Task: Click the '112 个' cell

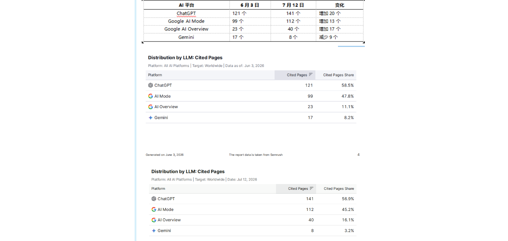Action: tap(293, 21)
